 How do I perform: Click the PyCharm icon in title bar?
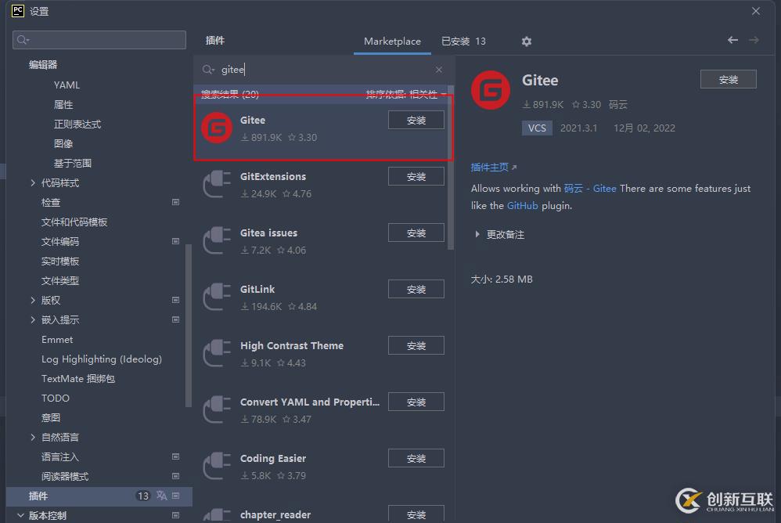18,11
